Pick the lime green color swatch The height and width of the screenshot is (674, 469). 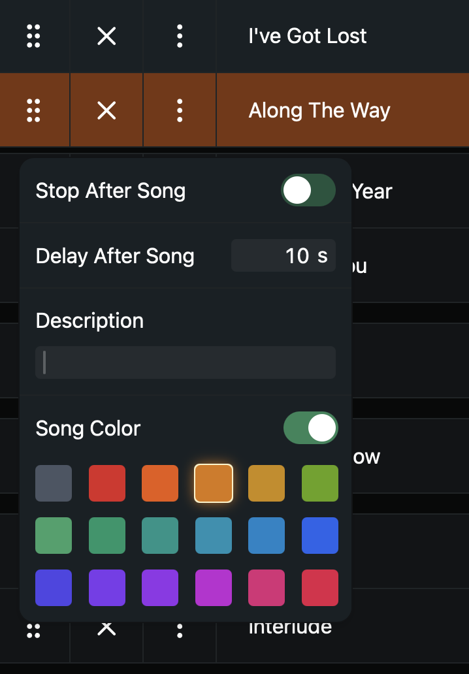coord(320,483)
